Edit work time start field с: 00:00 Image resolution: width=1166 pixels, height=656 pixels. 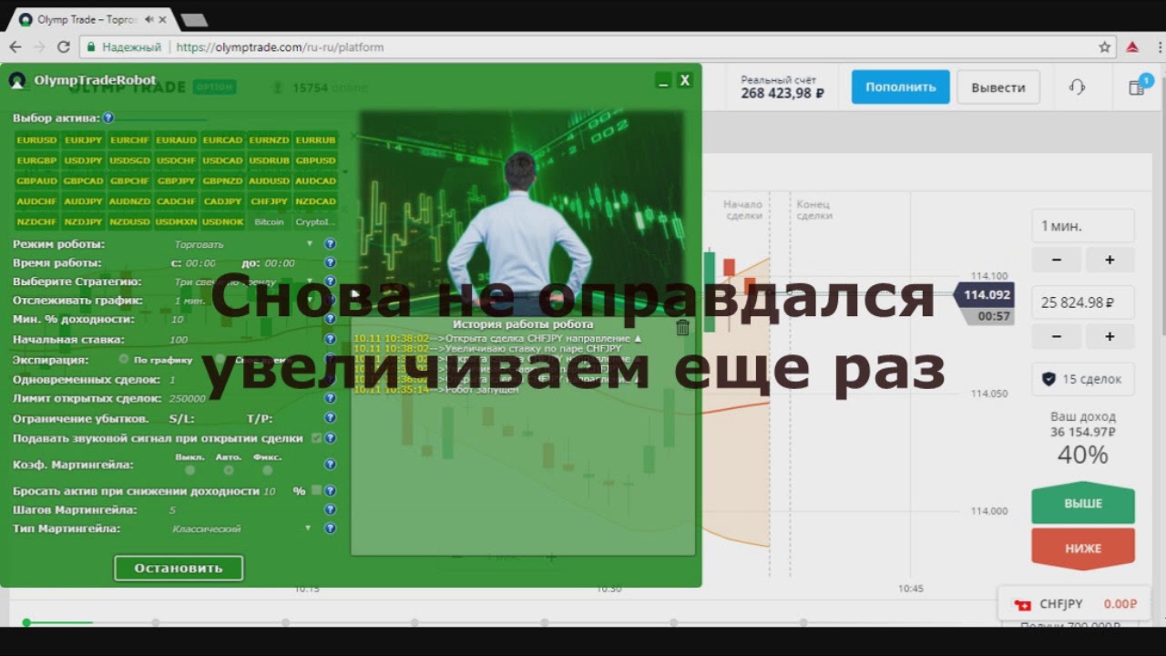(201, 263)
